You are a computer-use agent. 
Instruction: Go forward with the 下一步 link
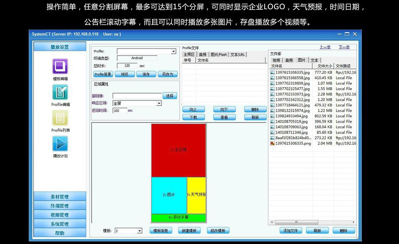344,47
